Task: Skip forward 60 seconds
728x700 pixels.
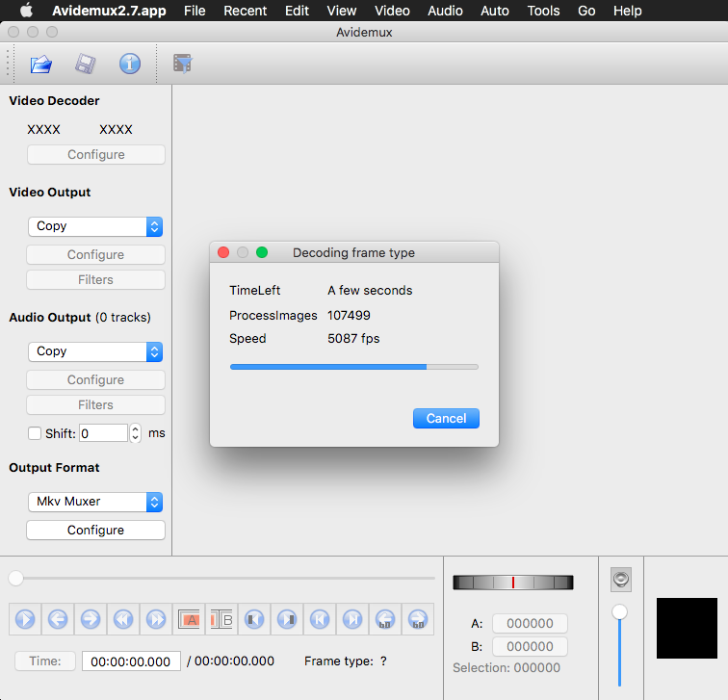Action: click(418, 619)
